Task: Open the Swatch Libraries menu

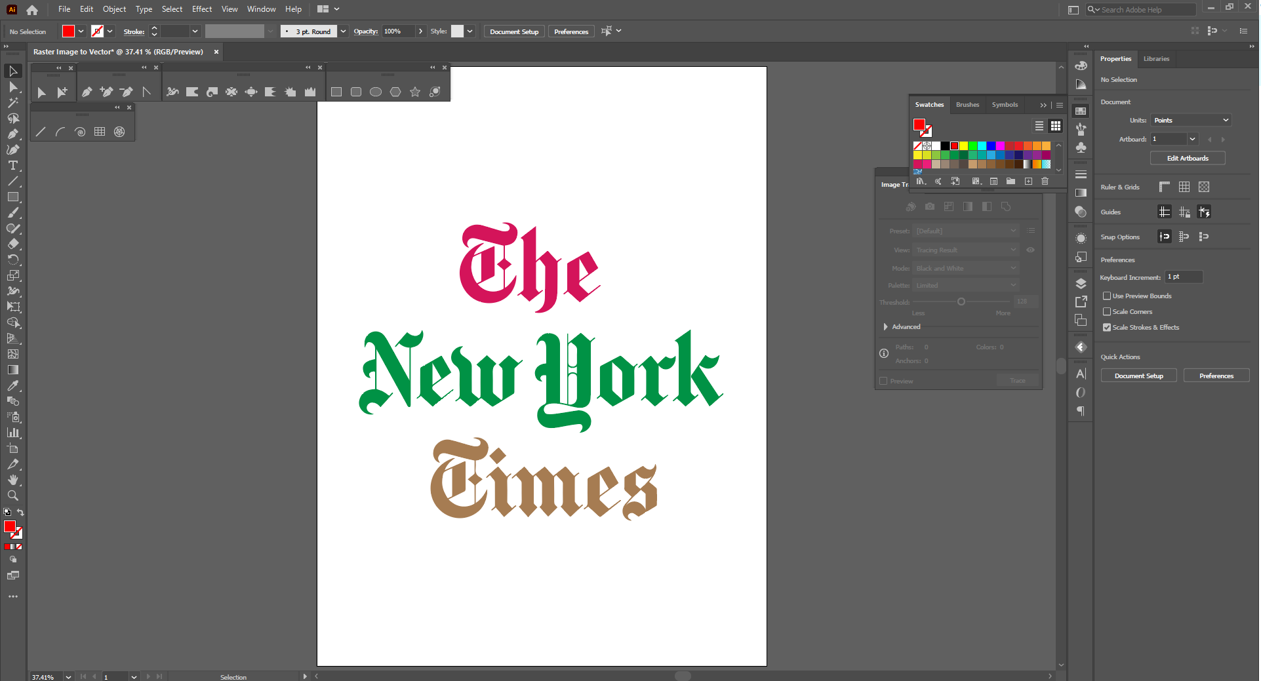Action: 921,182
